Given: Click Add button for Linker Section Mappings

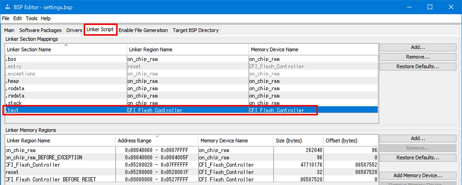Looking at the screenshot, I should (418, 47).
